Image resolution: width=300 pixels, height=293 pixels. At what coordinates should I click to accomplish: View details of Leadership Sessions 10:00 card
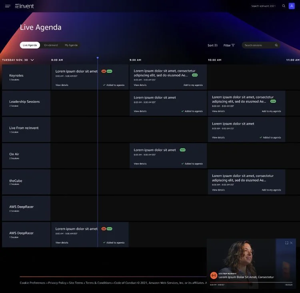(218, 111)
